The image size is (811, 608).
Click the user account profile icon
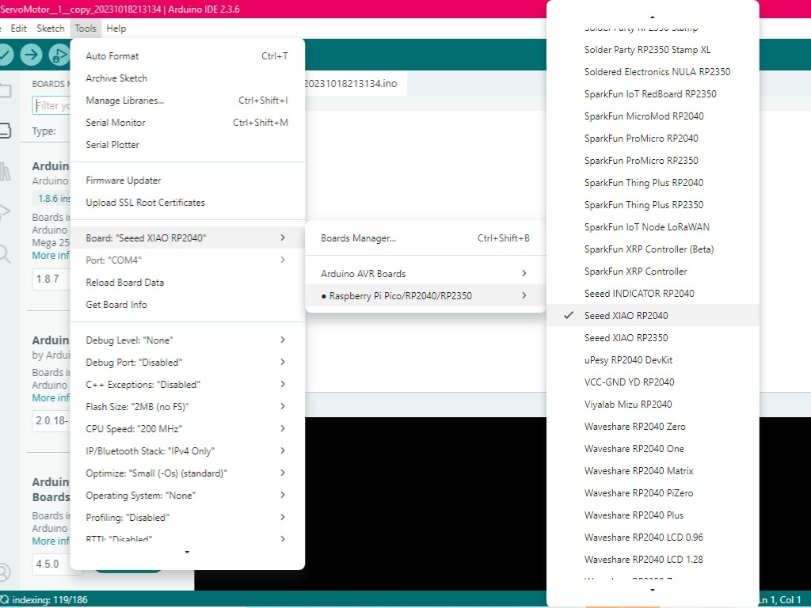coord(5,572)
